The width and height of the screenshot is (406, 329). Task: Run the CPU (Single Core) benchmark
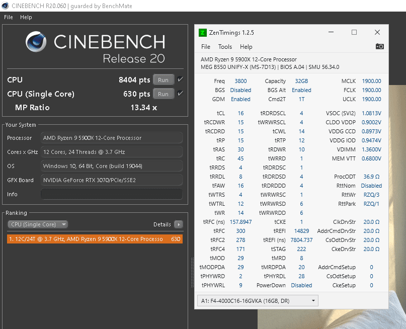pyautogui.click(x=164, y=94)
